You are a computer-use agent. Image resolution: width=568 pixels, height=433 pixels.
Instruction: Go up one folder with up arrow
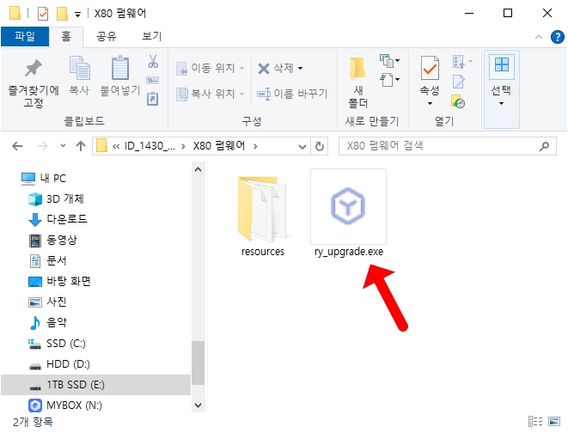pos(81,146)
